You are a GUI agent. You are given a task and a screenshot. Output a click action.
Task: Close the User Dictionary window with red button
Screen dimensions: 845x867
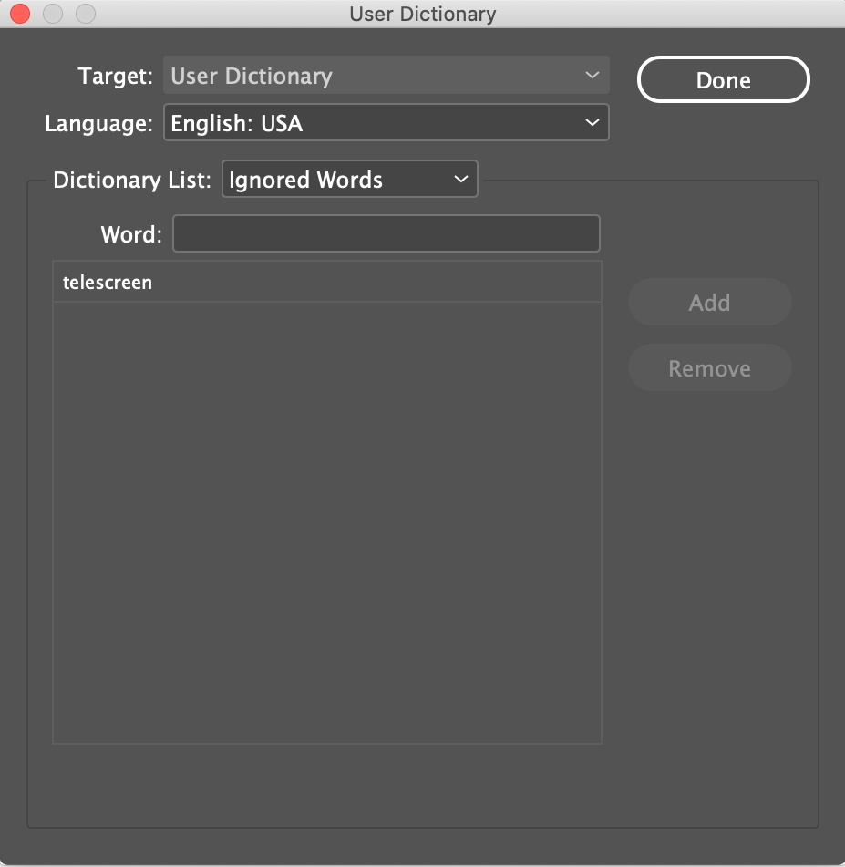[19, 14]
